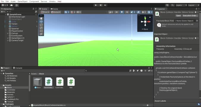
Task: Select the Rect transform tool
Action: tap(41, 31)
